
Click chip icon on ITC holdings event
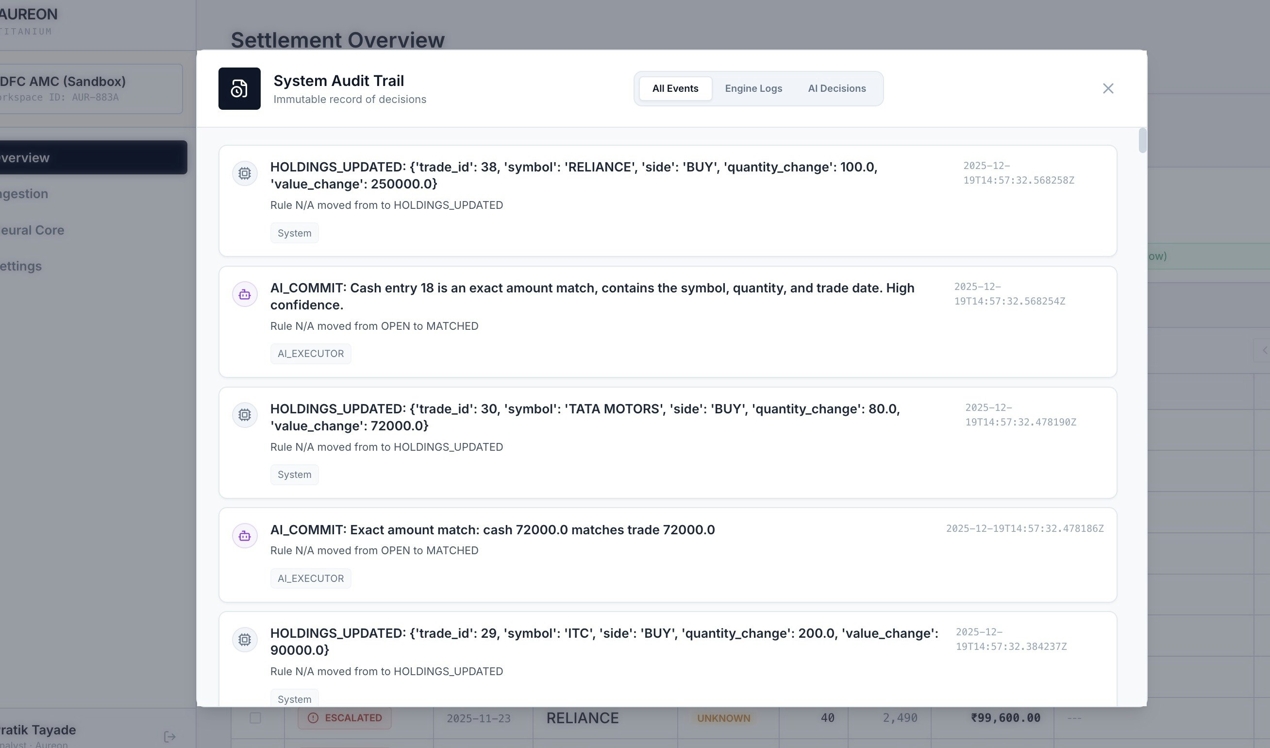point(244,640)
